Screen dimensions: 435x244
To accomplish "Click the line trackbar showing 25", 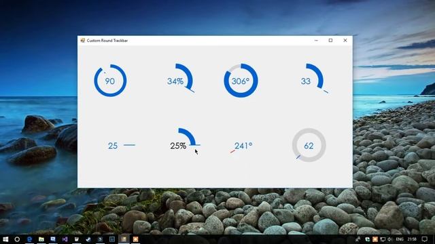I will (x=121, y=145).
